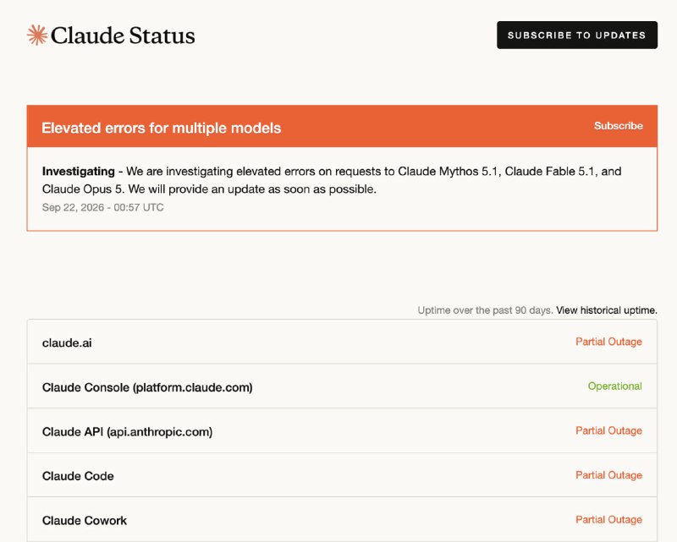Click the bold Investigating status label

coord(79,172)
